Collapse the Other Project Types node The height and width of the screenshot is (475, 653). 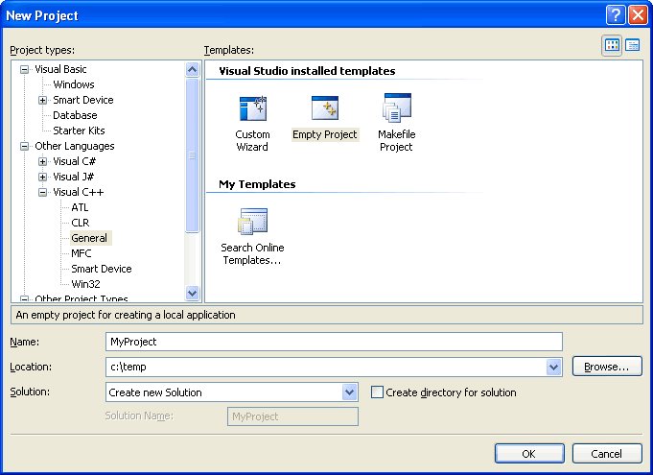tap(25, 299)
